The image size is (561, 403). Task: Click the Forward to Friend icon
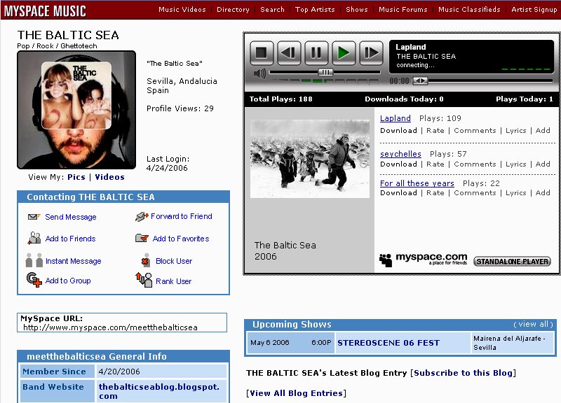tap(142, 216)
